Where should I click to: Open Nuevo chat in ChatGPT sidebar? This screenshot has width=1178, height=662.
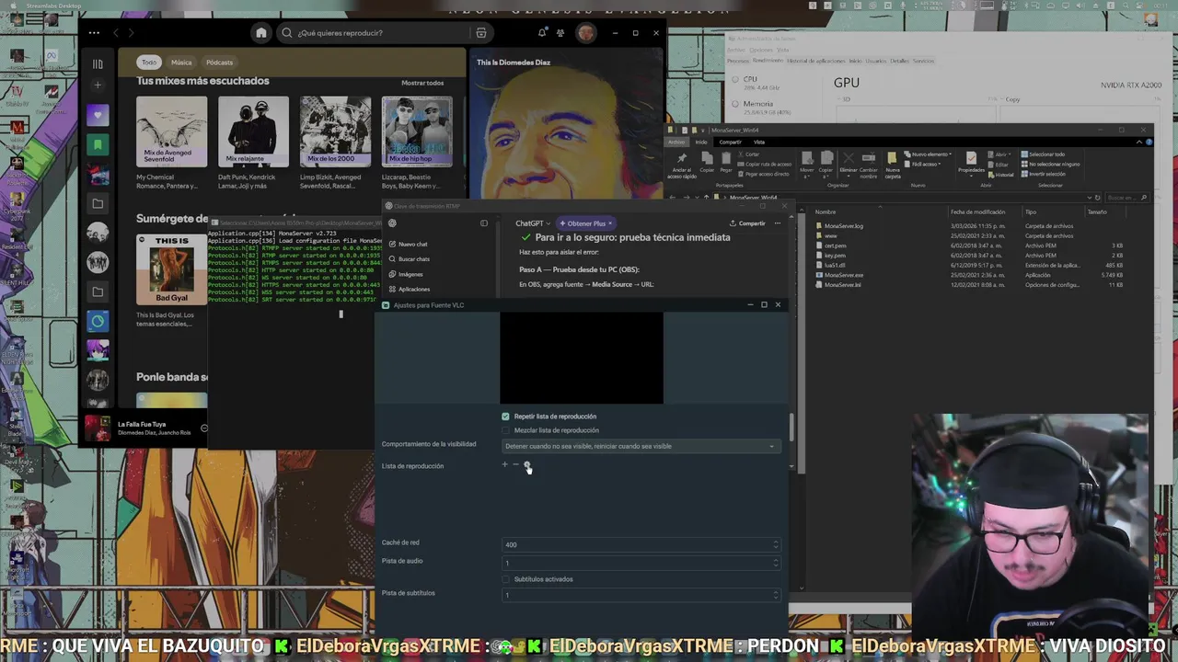click(408, 245)
